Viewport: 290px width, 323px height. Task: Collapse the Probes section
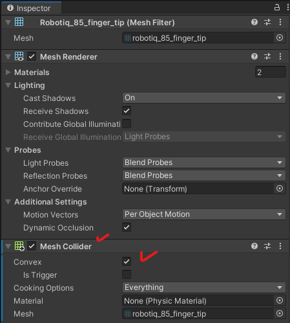[8, 150]
